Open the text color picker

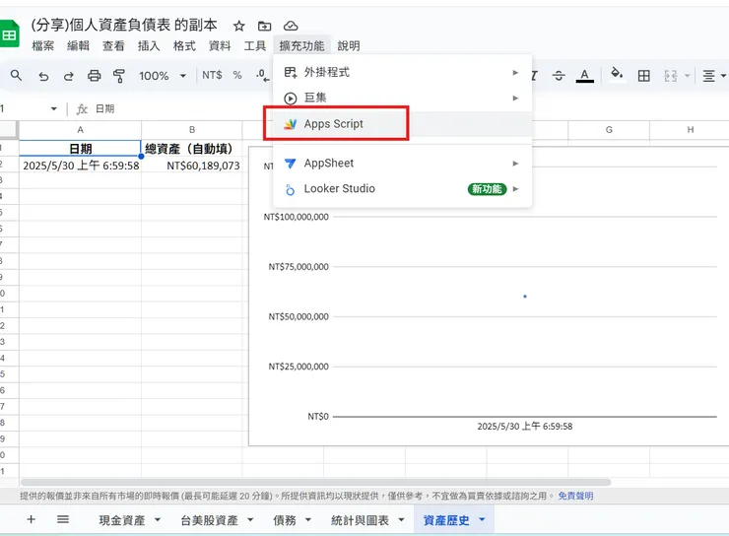[584, 76]
